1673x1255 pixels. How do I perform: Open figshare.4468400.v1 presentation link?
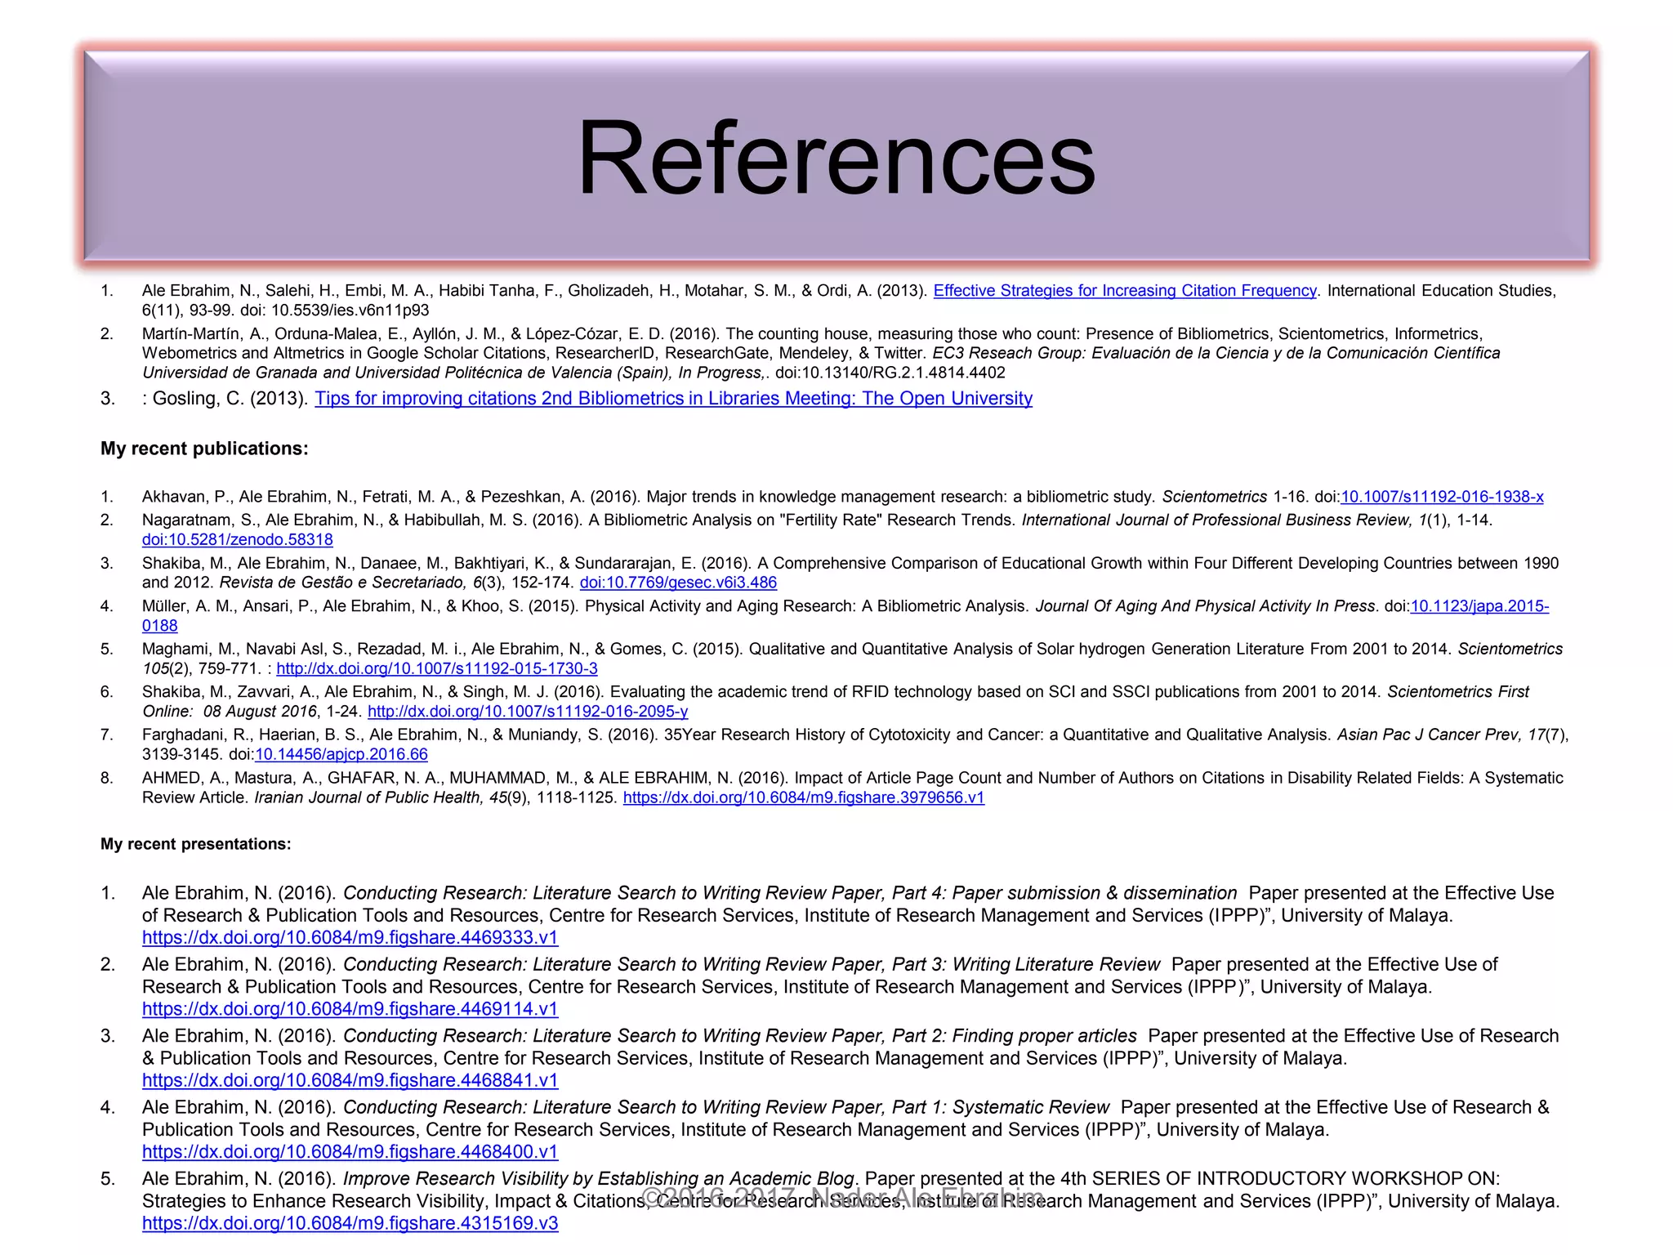[x=350, y=1152]
